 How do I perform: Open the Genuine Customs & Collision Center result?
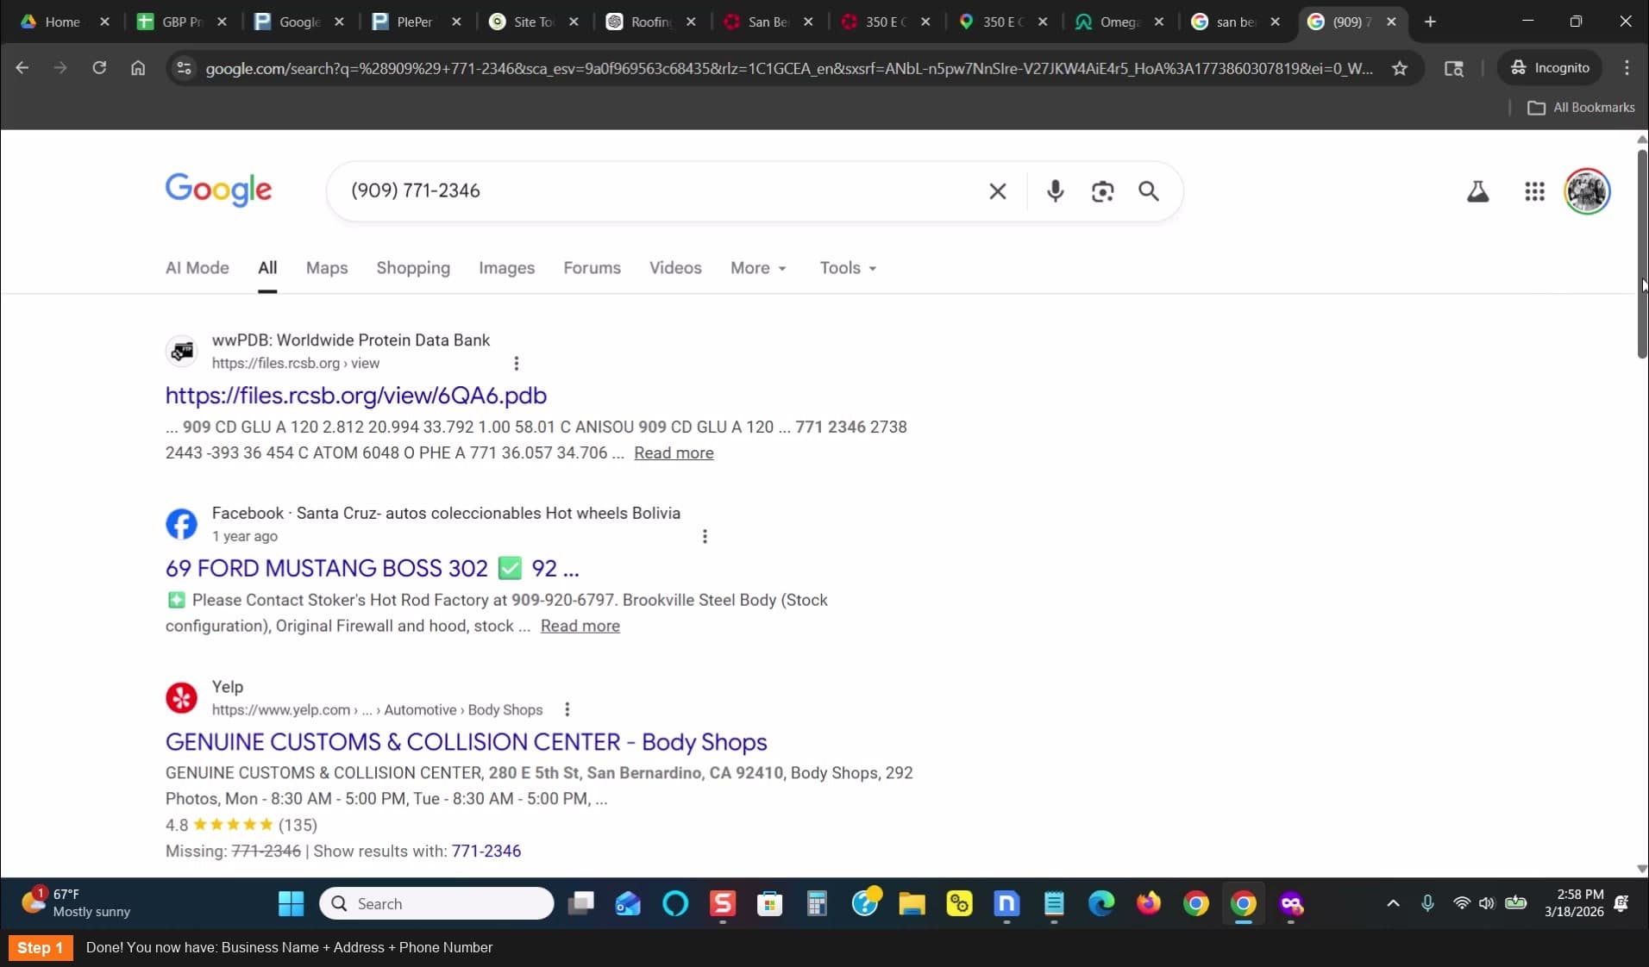pyautogui.click(x=466, y=742)
